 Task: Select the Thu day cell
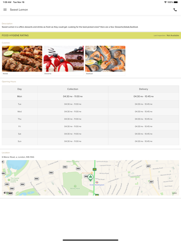click(x=20, y=119)
